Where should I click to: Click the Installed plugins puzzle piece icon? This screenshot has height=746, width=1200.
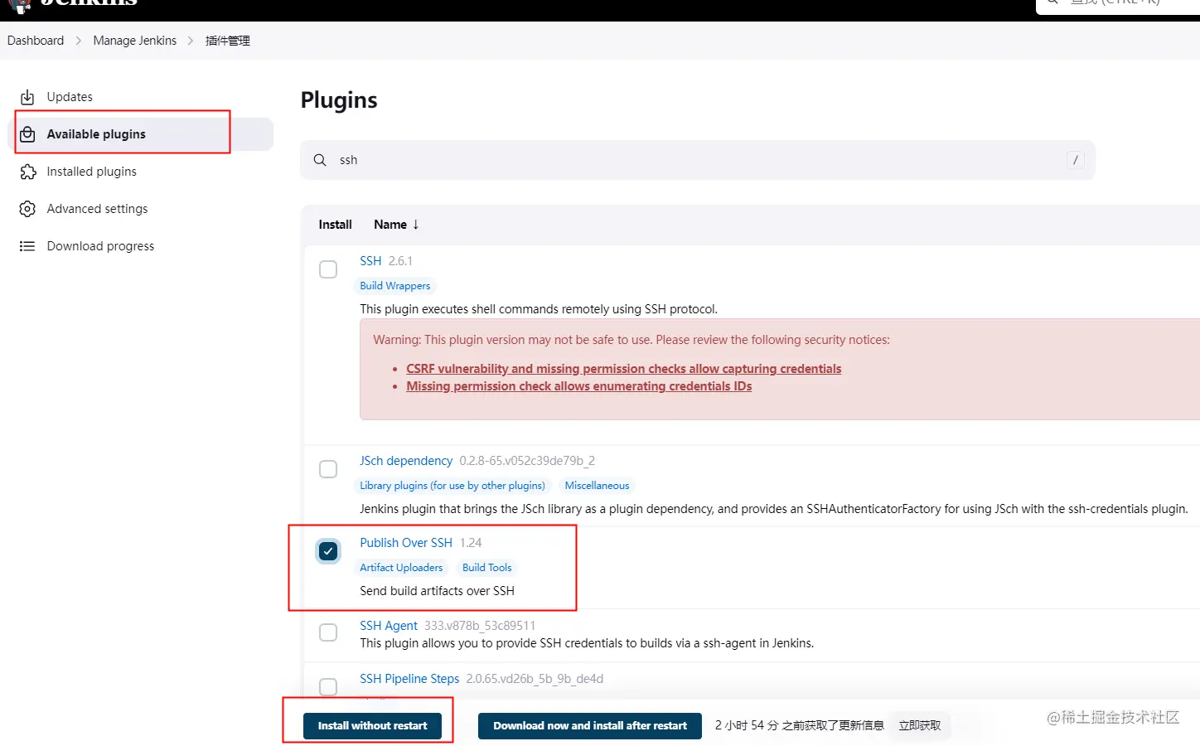27,172
